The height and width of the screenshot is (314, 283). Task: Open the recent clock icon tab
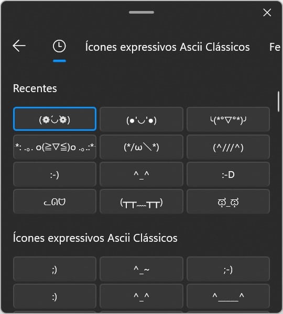click(x=59, y=46)
